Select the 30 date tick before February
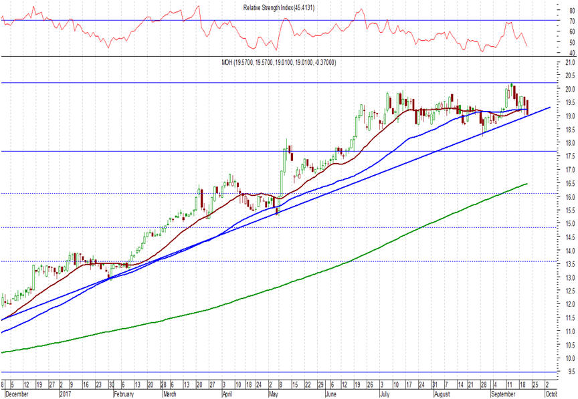This screenshot has height=399, width=578. 111,385
